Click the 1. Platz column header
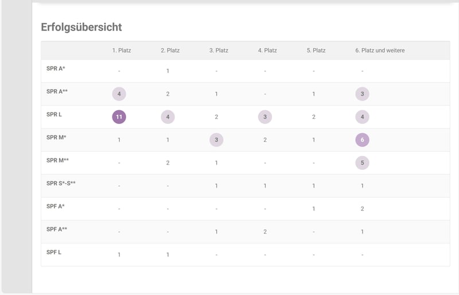The image size is (459, 295). pyautogui.click(x=122, y=51)
